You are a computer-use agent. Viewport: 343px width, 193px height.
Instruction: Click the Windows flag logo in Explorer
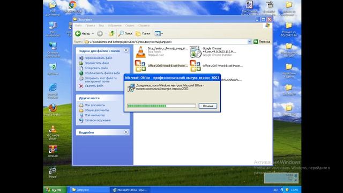267,25
